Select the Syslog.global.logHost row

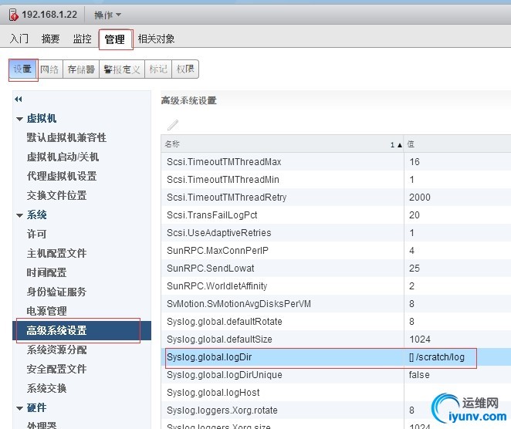tap(336, 393)
